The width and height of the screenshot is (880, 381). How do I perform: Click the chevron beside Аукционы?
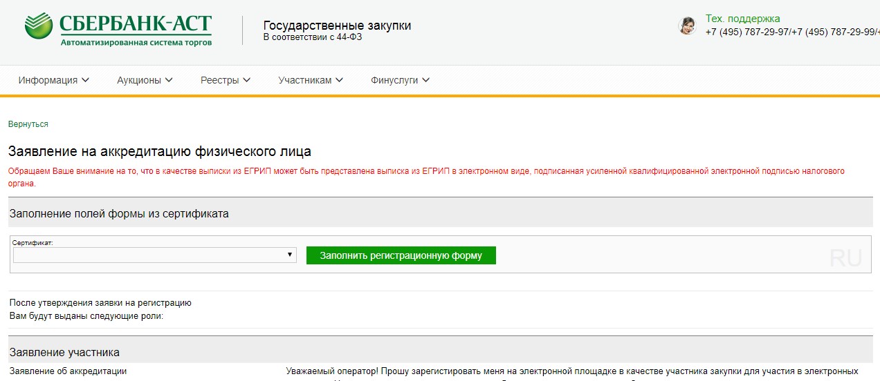169,80
